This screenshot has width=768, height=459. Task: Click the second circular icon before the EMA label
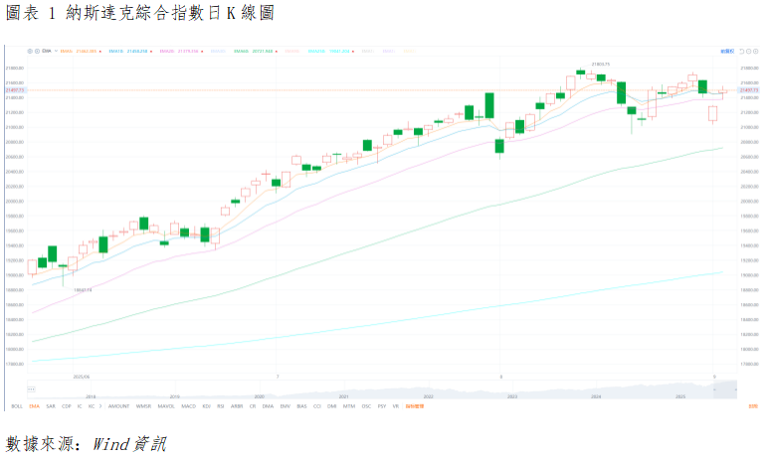[37, 51]
